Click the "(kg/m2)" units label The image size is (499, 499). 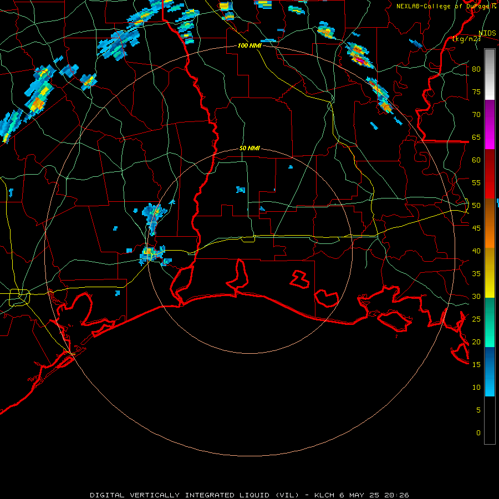coord(467,39)
